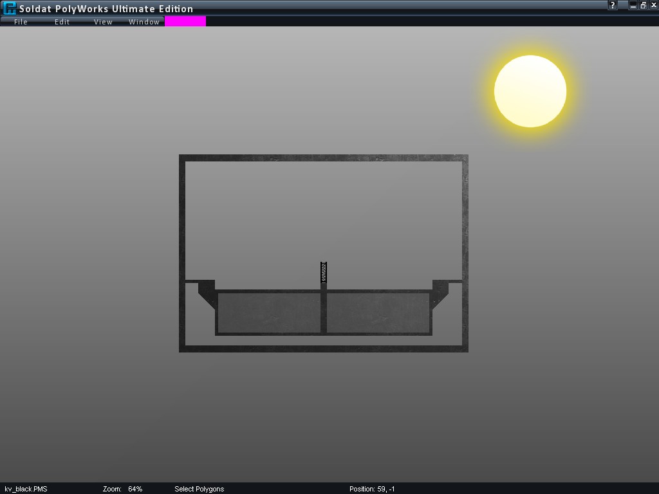Close the Soldat PolyWorks window
This screenshot has width=659, height=494.
tap(653, 5)
